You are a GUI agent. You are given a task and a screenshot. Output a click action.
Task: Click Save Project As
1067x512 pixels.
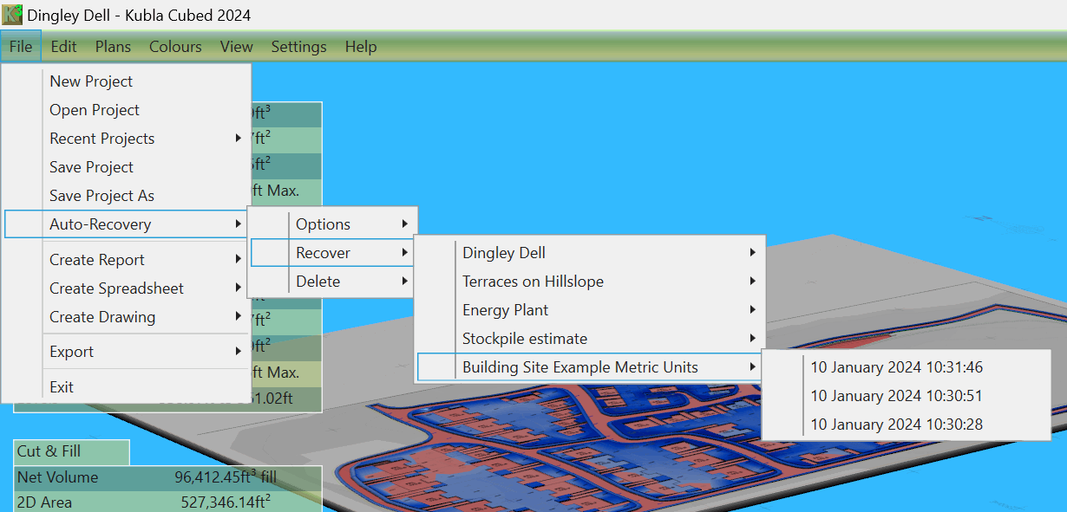coord(101,196)
